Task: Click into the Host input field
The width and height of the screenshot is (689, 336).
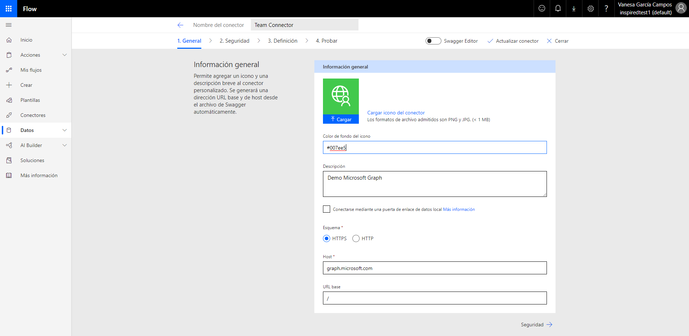Action: [435, 268]
